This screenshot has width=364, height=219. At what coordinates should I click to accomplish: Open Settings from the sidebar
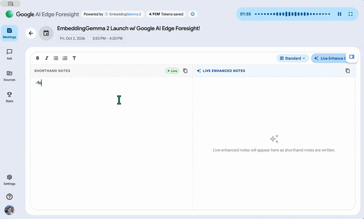pos(10,180)
